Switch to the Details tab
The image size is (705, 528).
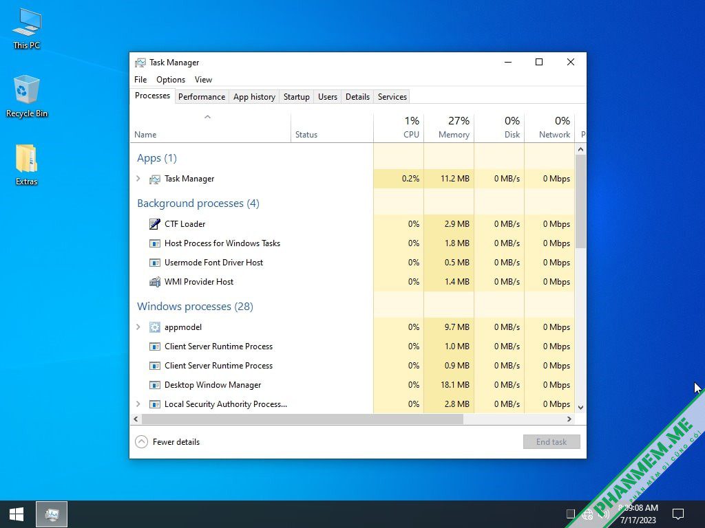pyautogui.click(x=357, y=97)
